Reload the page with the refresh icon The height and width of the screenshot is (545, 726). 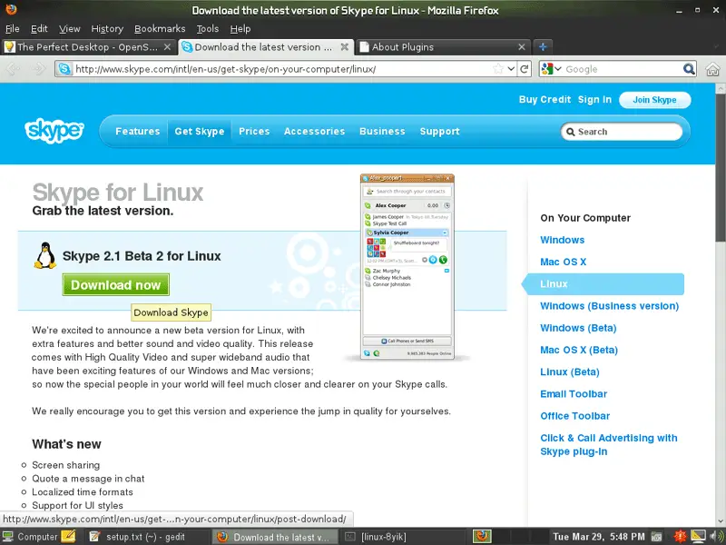(x=525, y=69)
